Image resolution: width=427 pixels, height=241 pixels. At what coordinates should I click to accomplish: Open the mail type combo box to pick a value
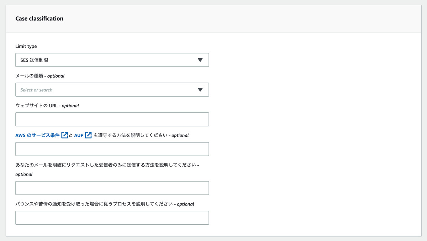click(x=107, y=90)
